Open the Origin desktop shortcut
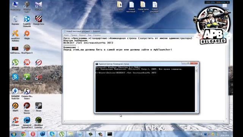This screenshot has height=137, width=243. 27,35
